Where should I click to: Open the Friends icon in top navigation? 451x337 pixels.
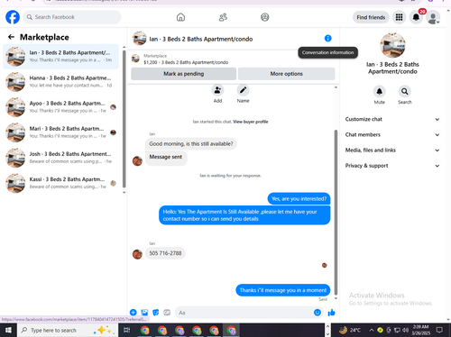[223, 17]
